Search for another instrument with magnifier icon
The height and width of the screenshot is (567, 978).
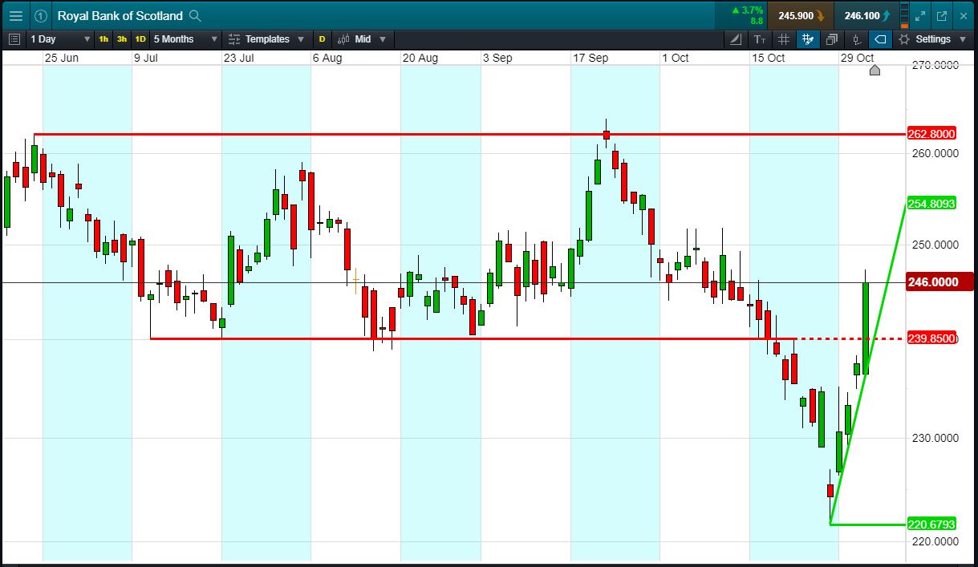(x=195, y=15)
